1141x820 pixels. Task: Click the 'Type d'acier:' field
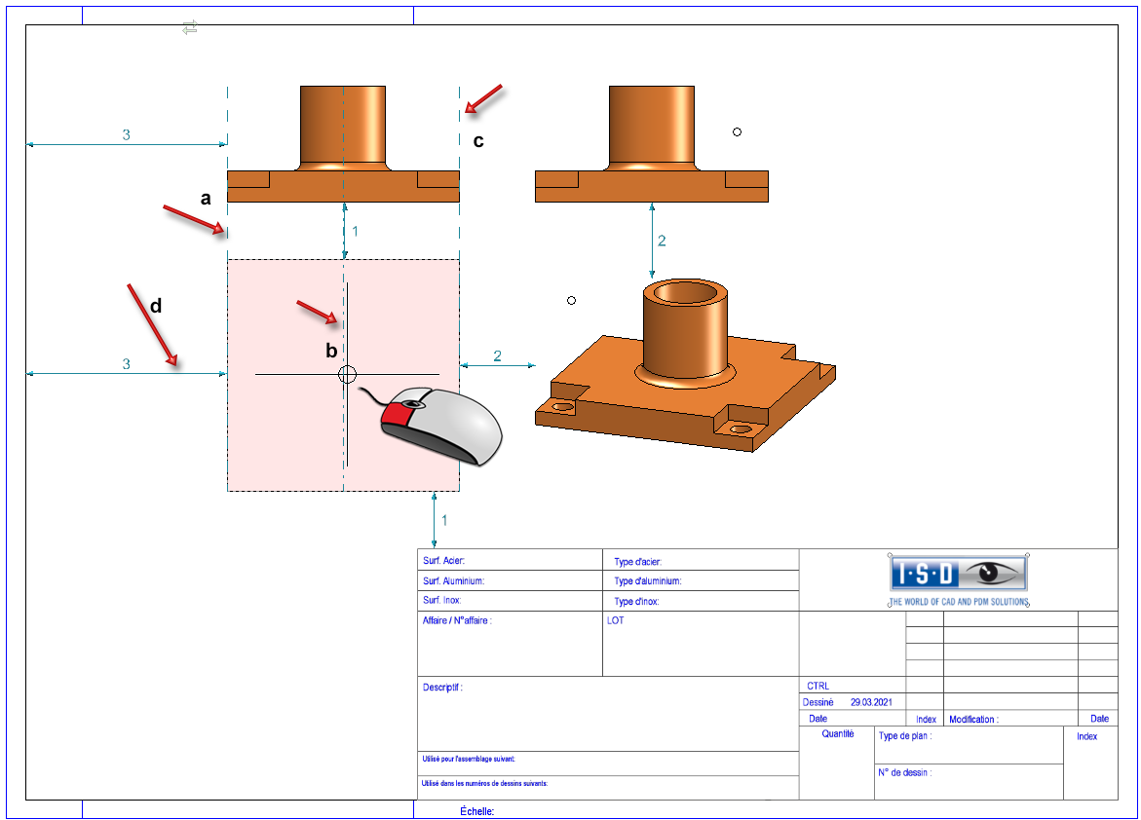pos(701,561)
